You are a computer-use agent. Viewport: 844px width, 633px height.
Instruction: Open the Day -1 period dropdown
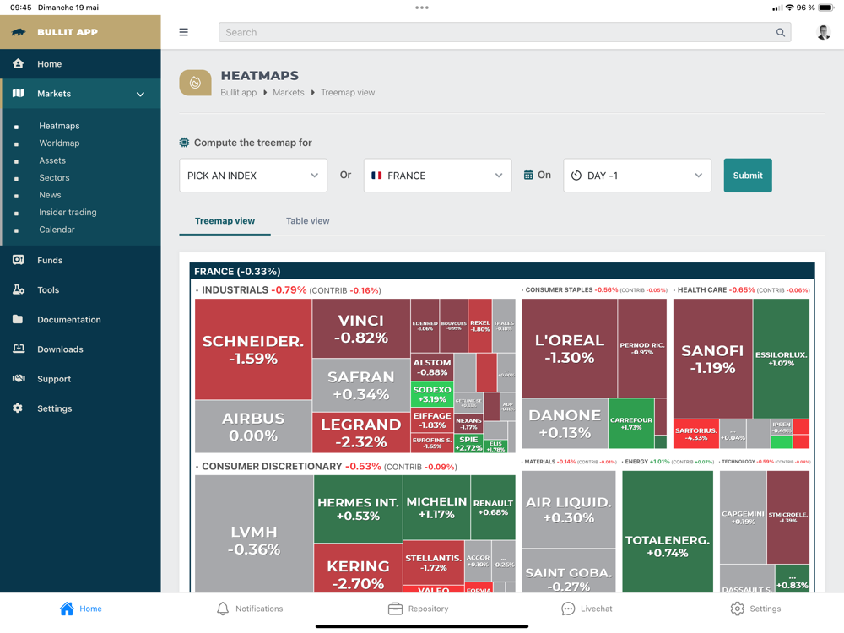pos(637,176)
